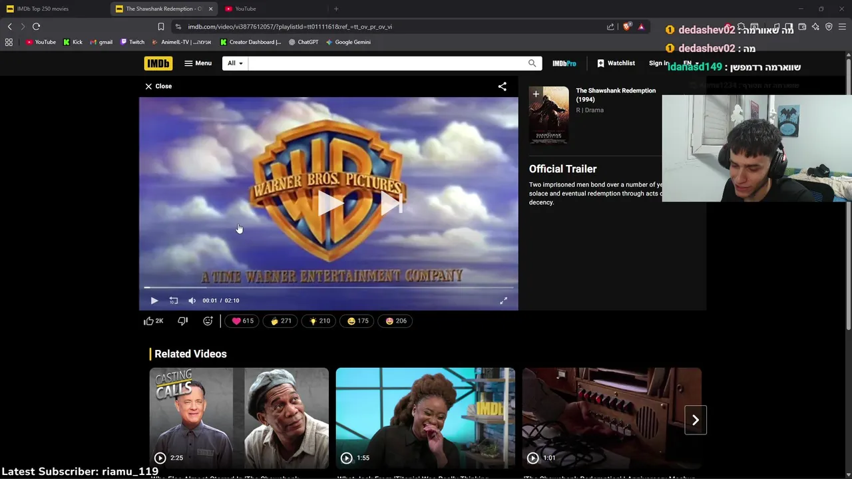Open the gmail bookmark

[101, 42]
